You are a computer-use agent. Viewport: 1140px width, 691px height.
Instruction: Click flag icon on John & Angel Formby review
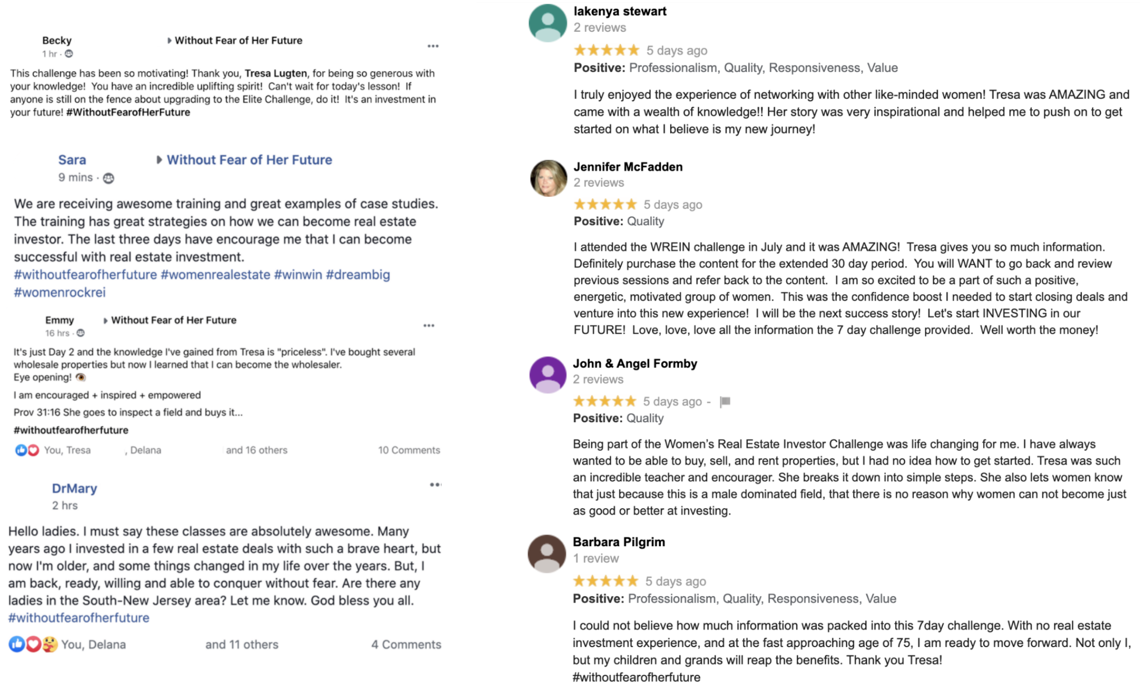(x=725, y=402)
